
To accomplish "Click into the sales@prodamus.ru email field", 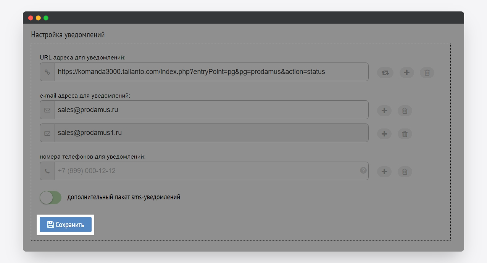I will pyautogui.click(x=210, y=110).
